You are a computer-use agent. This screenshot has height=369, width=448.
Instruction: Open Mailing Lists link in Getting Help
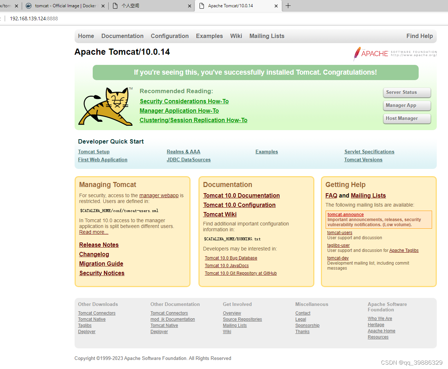(x=368, y=195)
